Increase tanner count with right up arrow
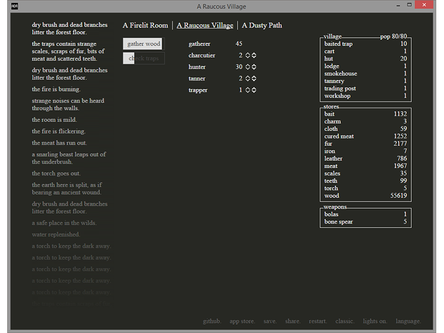The image size is (444, 333). coord(254,77)
